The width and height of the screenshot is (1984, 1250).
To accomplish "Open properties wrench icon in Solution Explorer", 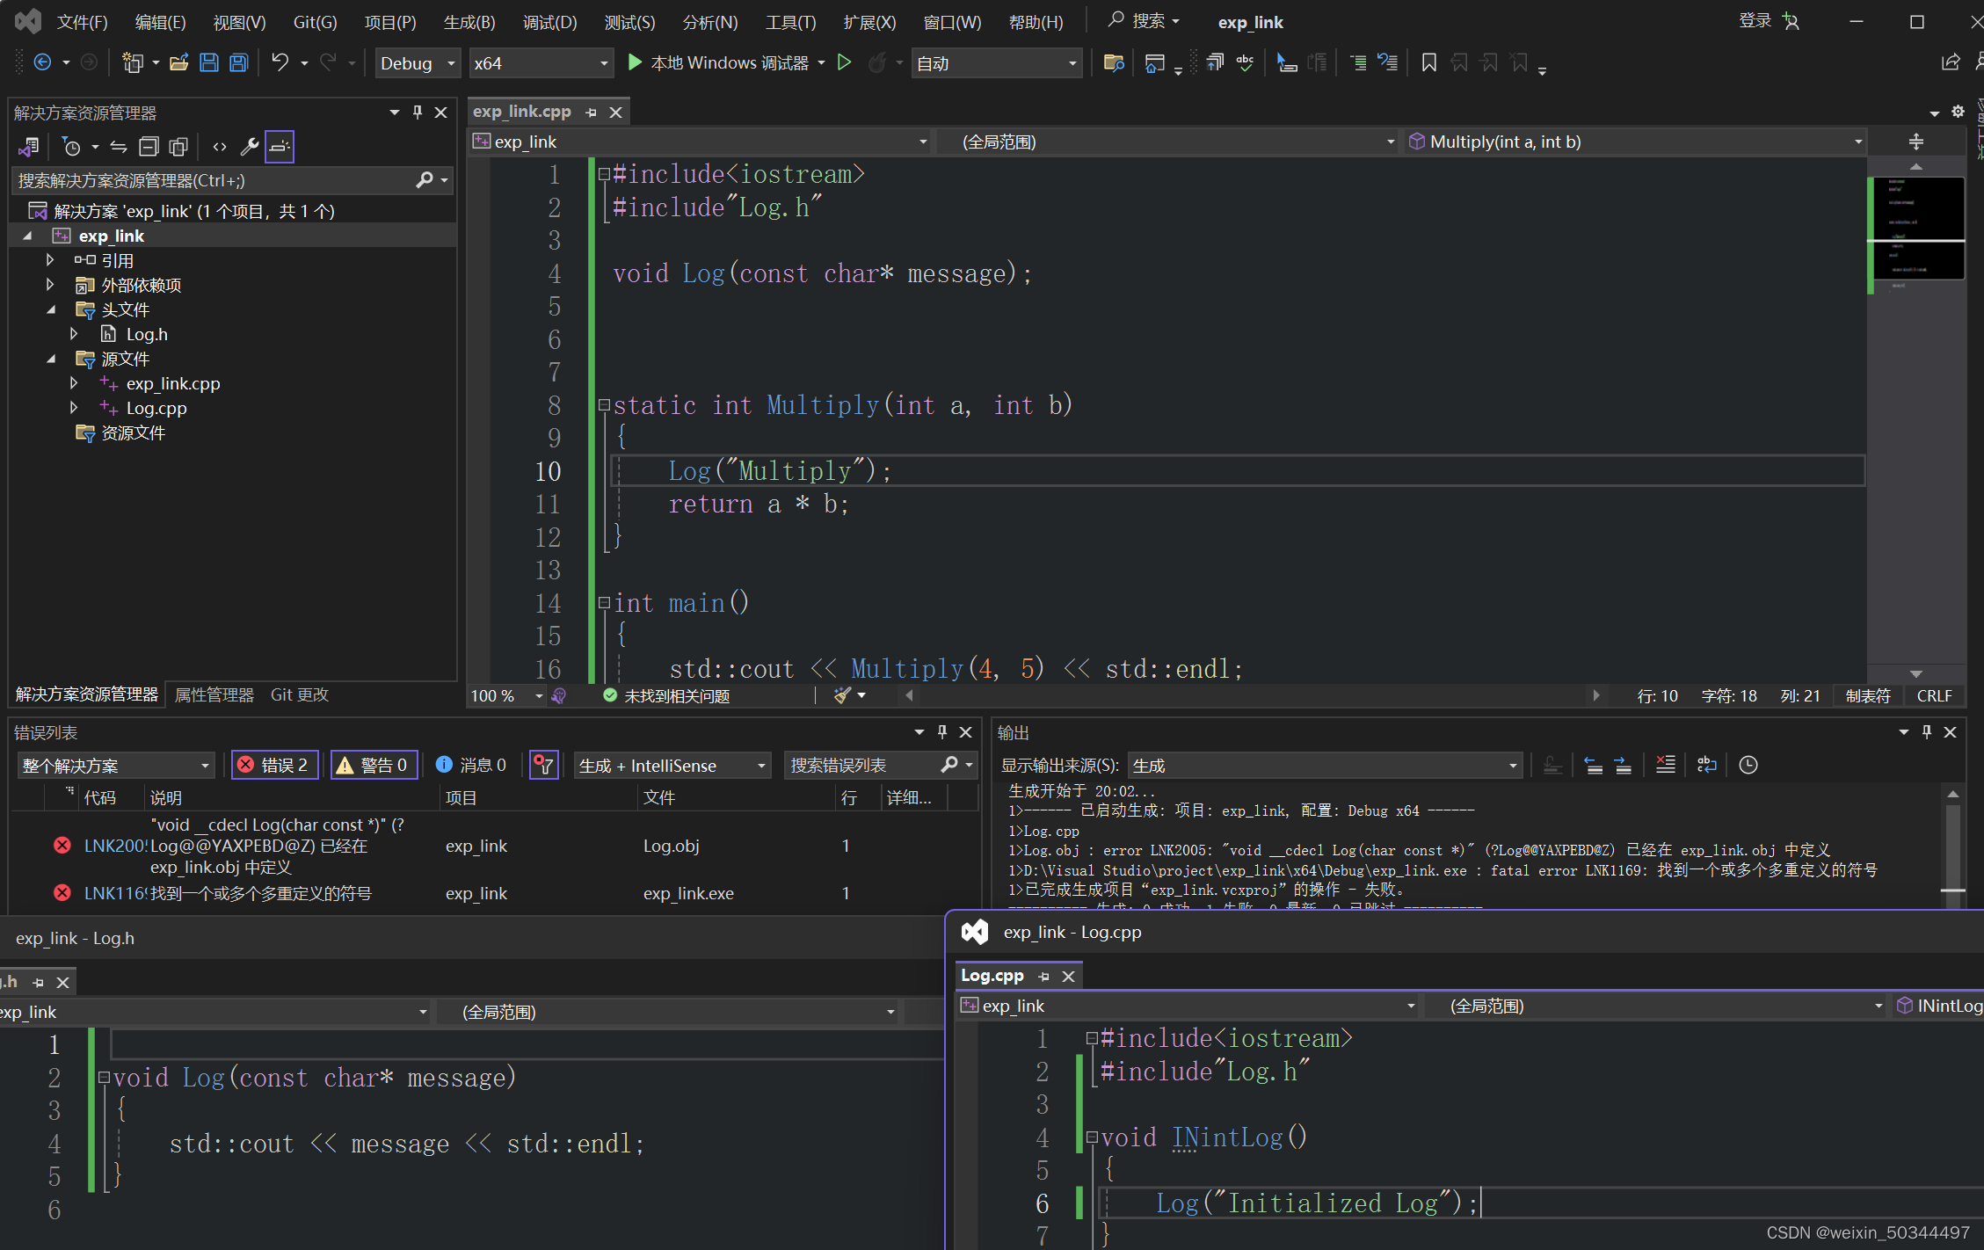I will [x=250, y=147].
